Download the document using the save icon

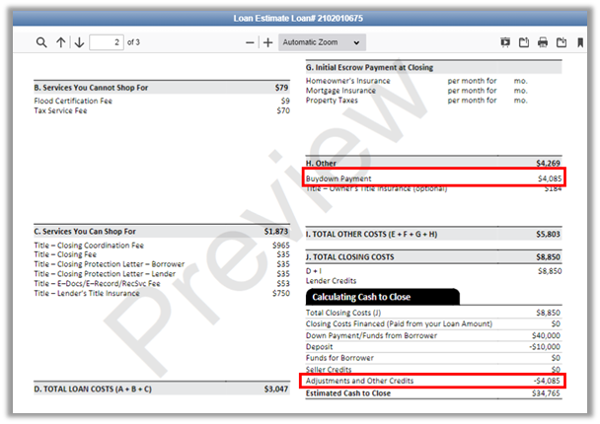coord(562,42)
